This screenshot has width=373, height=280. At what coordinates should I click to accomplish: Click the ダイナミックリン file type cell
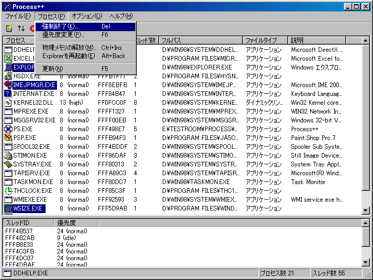264,102
